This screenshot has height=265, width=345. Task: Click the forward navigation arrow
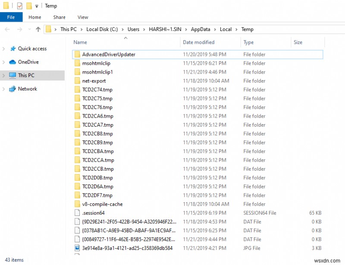(19, 29)
